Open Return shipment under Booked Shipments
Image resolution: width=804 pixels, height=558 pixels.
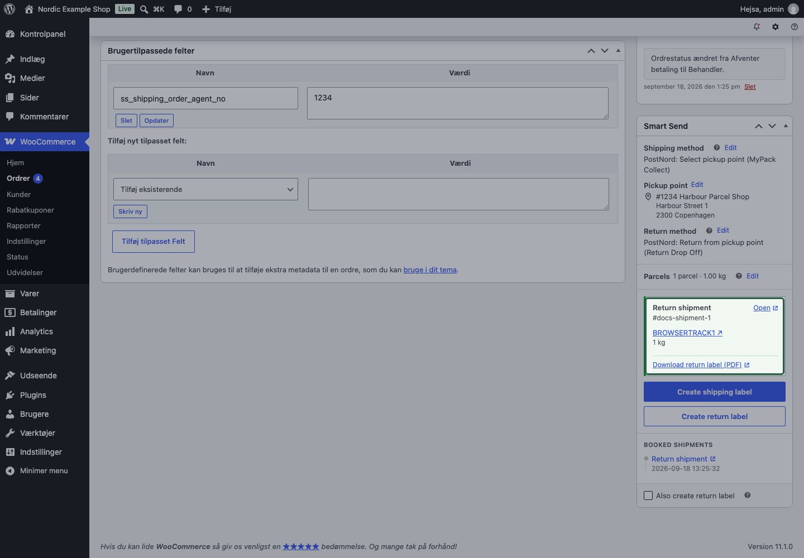[683, 459]
